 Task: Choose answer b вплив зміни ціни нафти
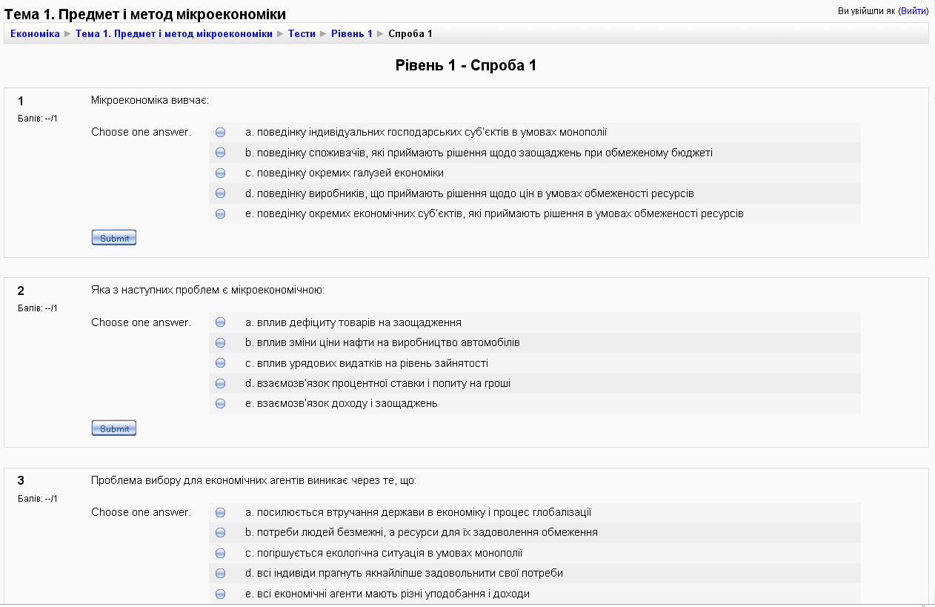[x=220, y=343]
